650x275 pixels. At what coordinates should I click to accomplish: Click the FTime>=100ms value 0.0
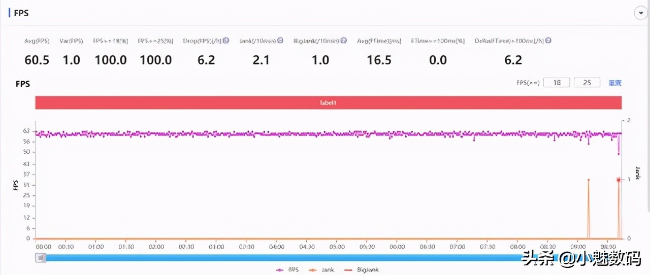click(x=438, y=60)
